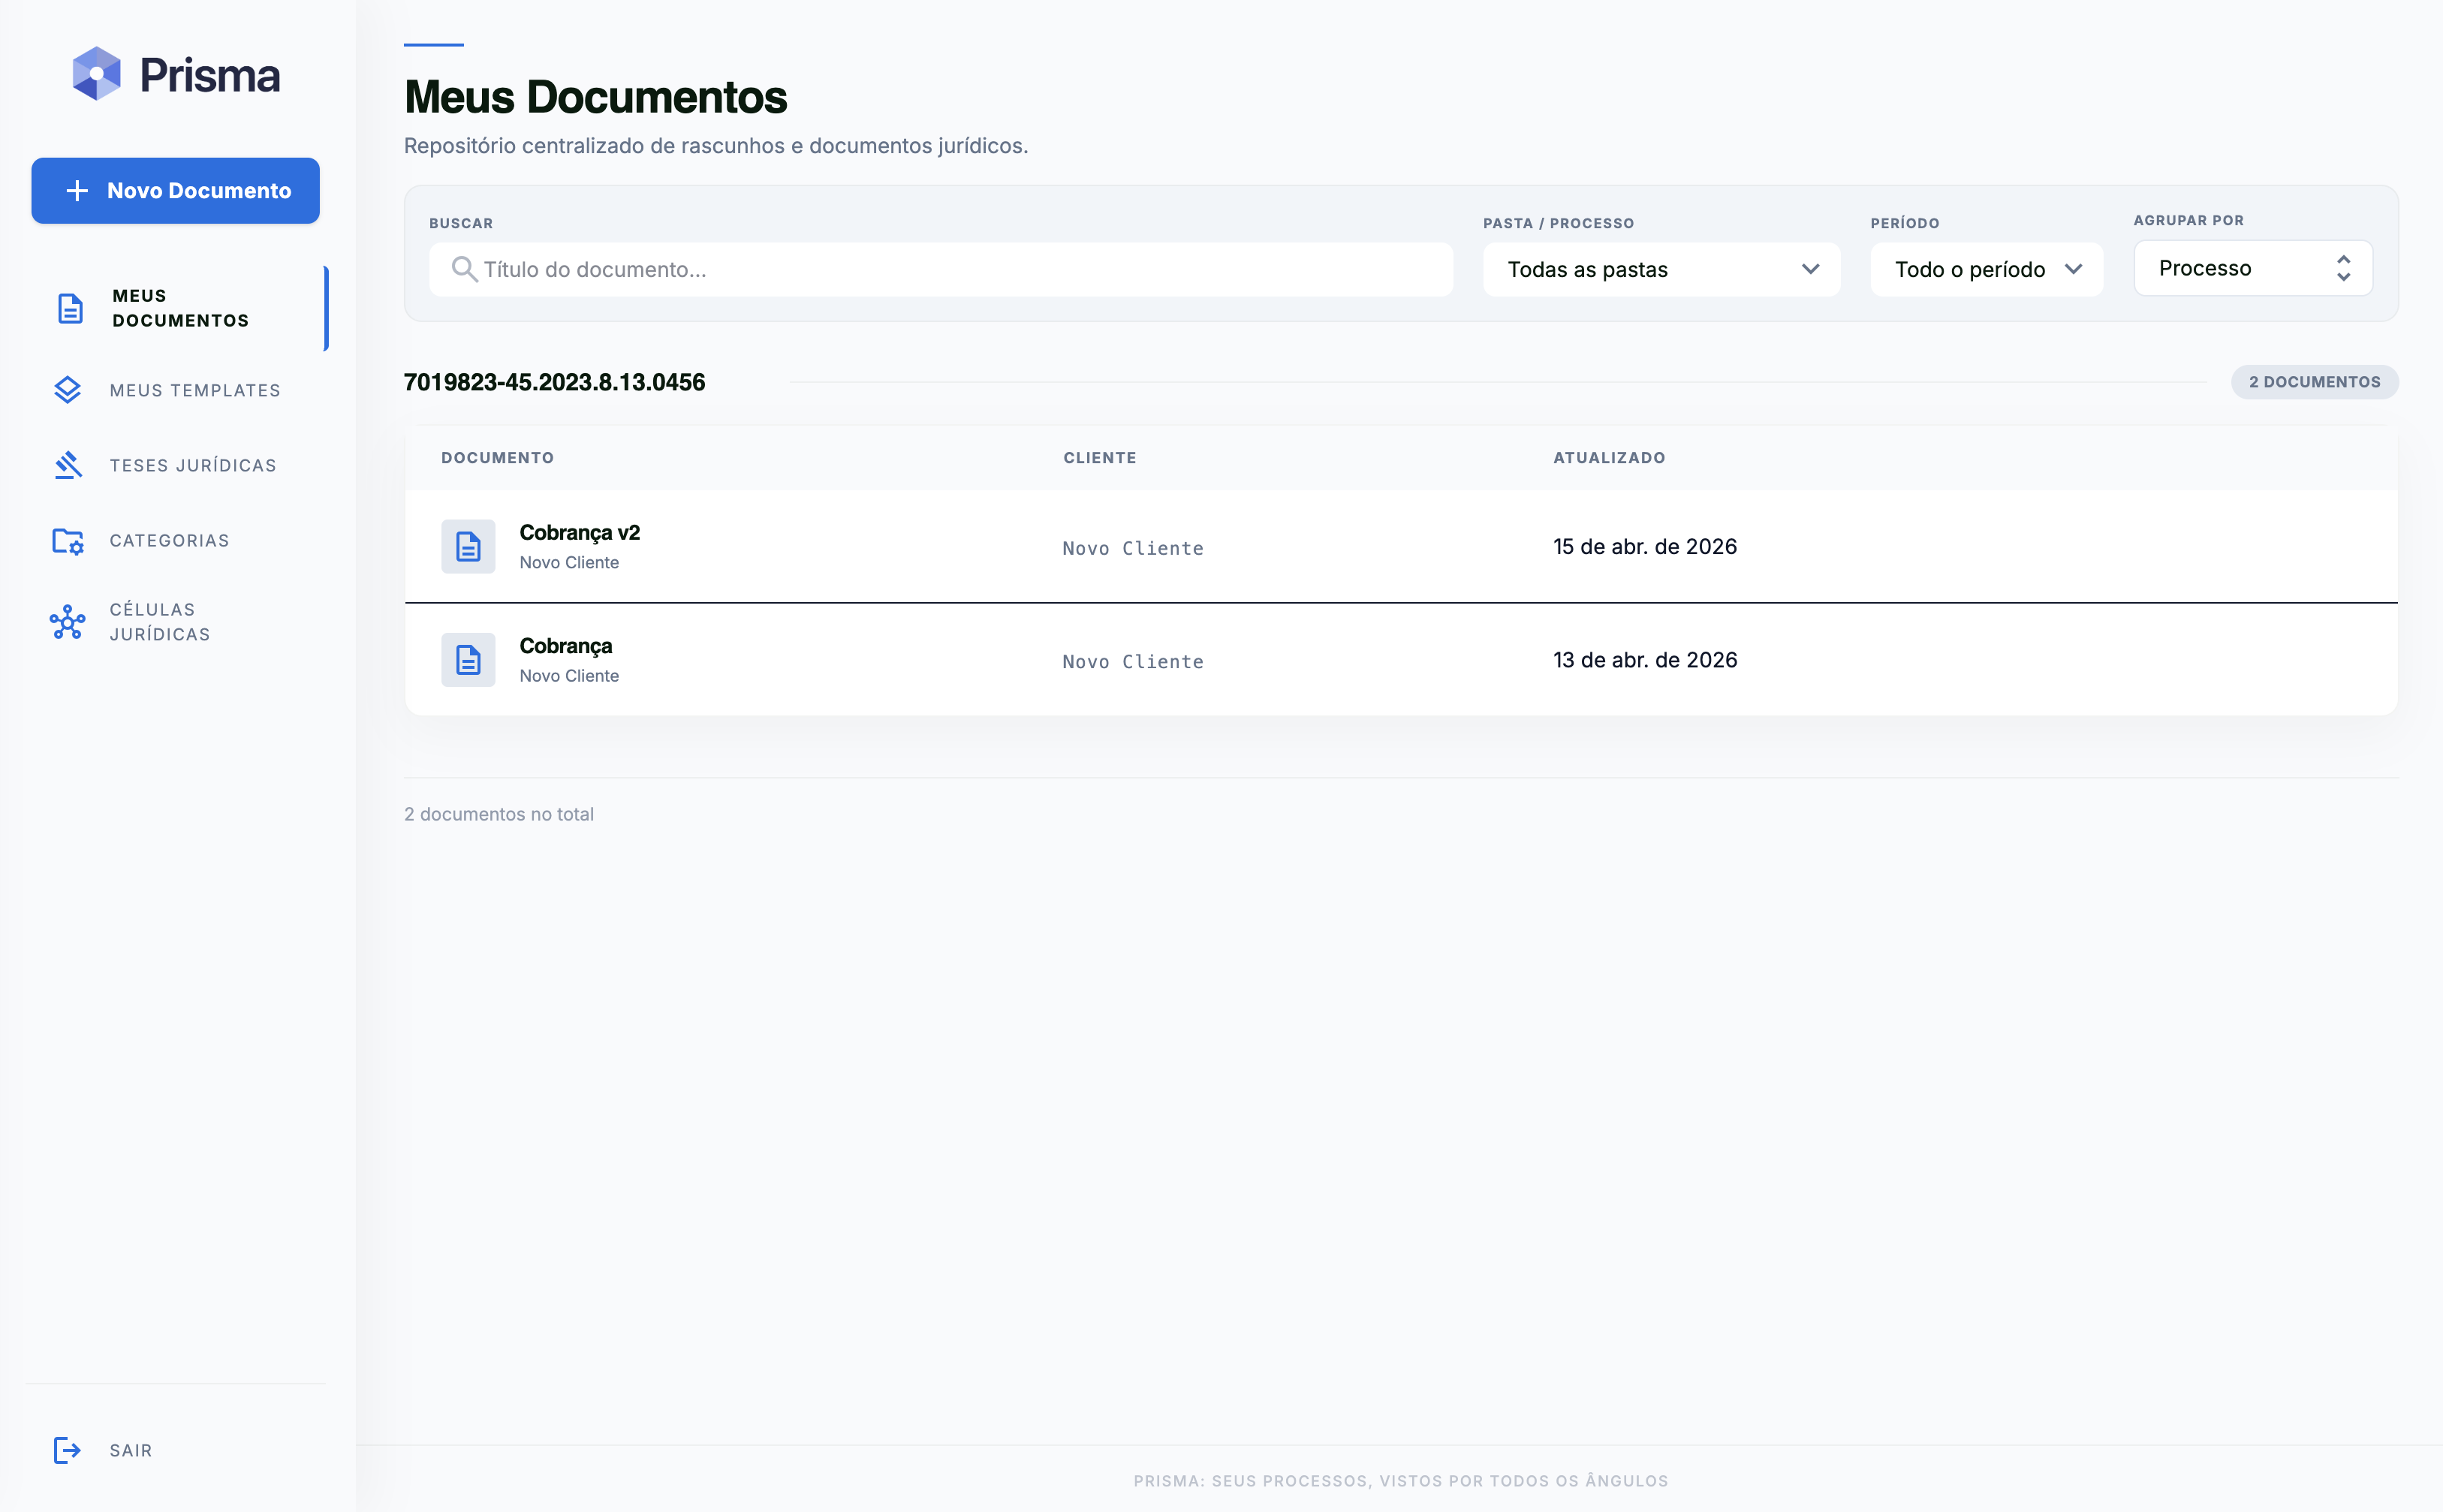The width and height of the screenshot is (2443, 1512).
Task: Expand the Todo o período dropdown
Action: pyautogui.click(x=1986, y=269)
